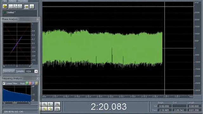Click the waveform icon beside Untitled

click(x=5, y=13)
